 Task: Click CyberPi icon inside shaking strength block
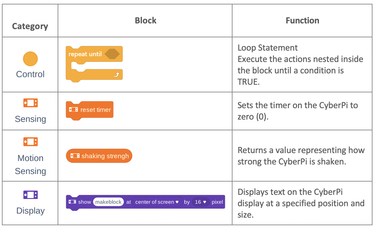[75, 156]
